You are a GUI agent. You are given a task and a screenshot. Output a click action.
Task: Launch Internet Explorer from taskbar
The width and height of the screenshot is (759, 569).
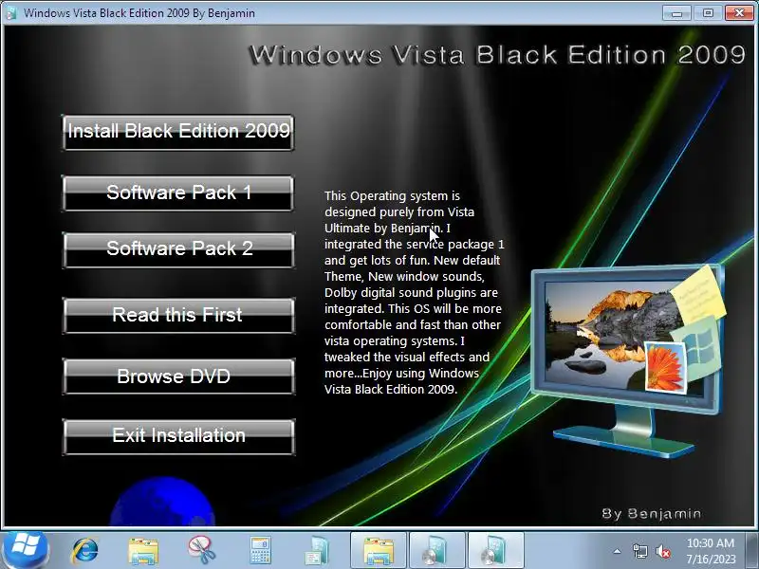[x=84, y=551]
